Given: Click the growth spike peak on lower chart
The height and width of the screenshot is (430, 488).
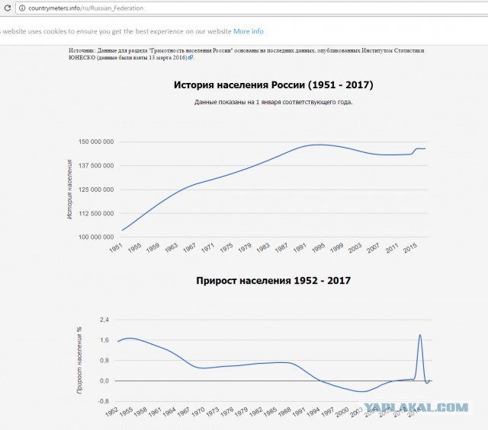Looking at the screenshot, I should point(420,335).
